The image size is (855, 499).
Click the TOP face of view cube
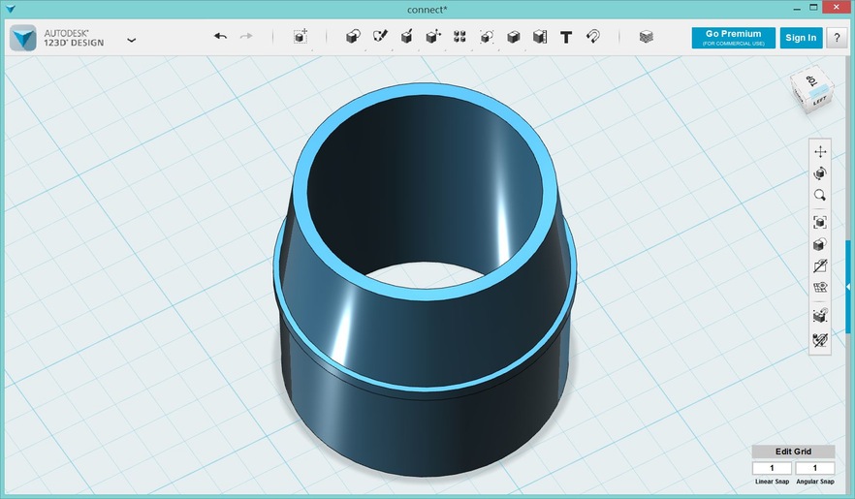[x=812, y=82]
